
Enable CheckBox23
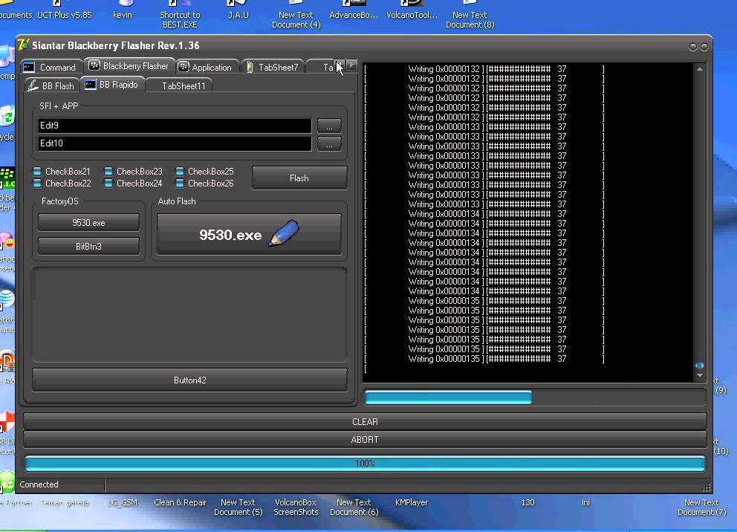134,171
